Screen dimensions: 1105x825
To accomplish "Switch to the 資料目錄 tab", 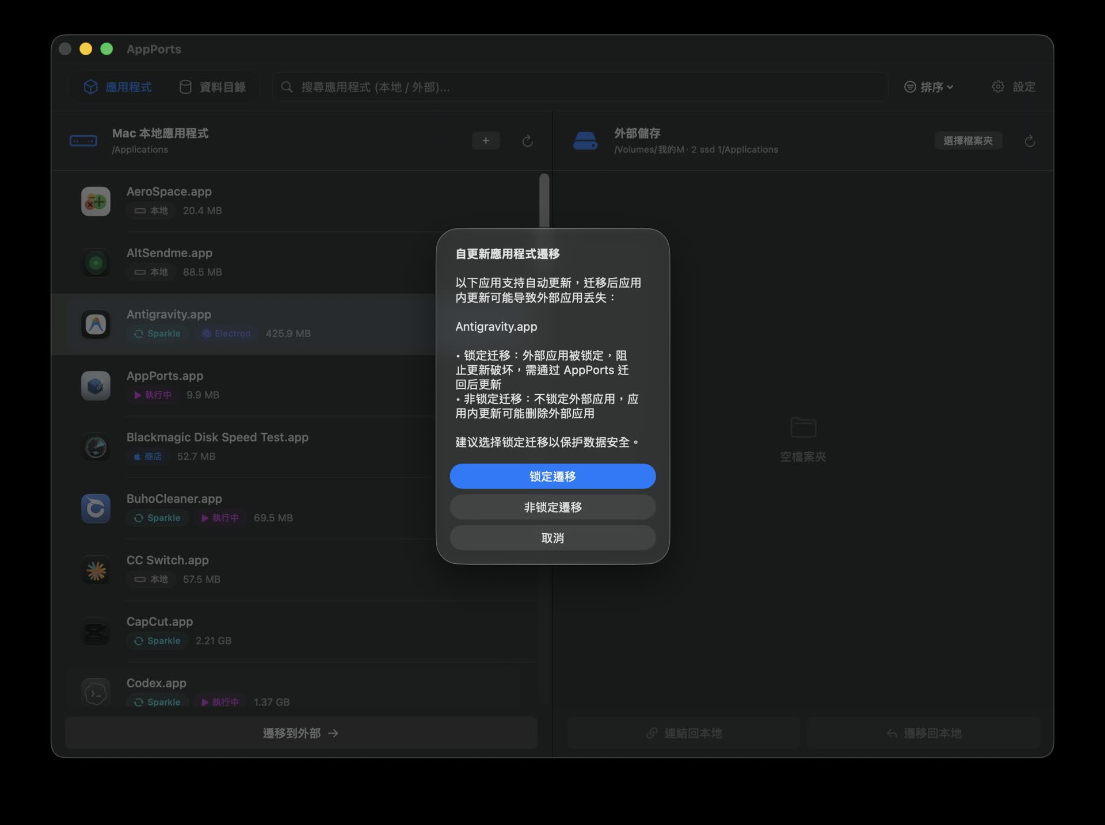I will click(212, 87).
